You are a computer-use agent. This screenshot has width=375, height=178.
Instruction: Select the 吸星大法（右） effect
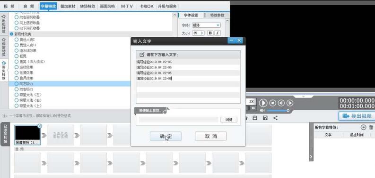click(x=28, y=100)
